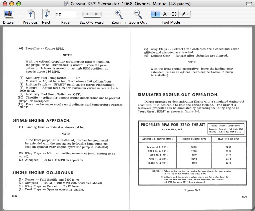
Task: Open the Drawer sidebar
Action: 9,15
